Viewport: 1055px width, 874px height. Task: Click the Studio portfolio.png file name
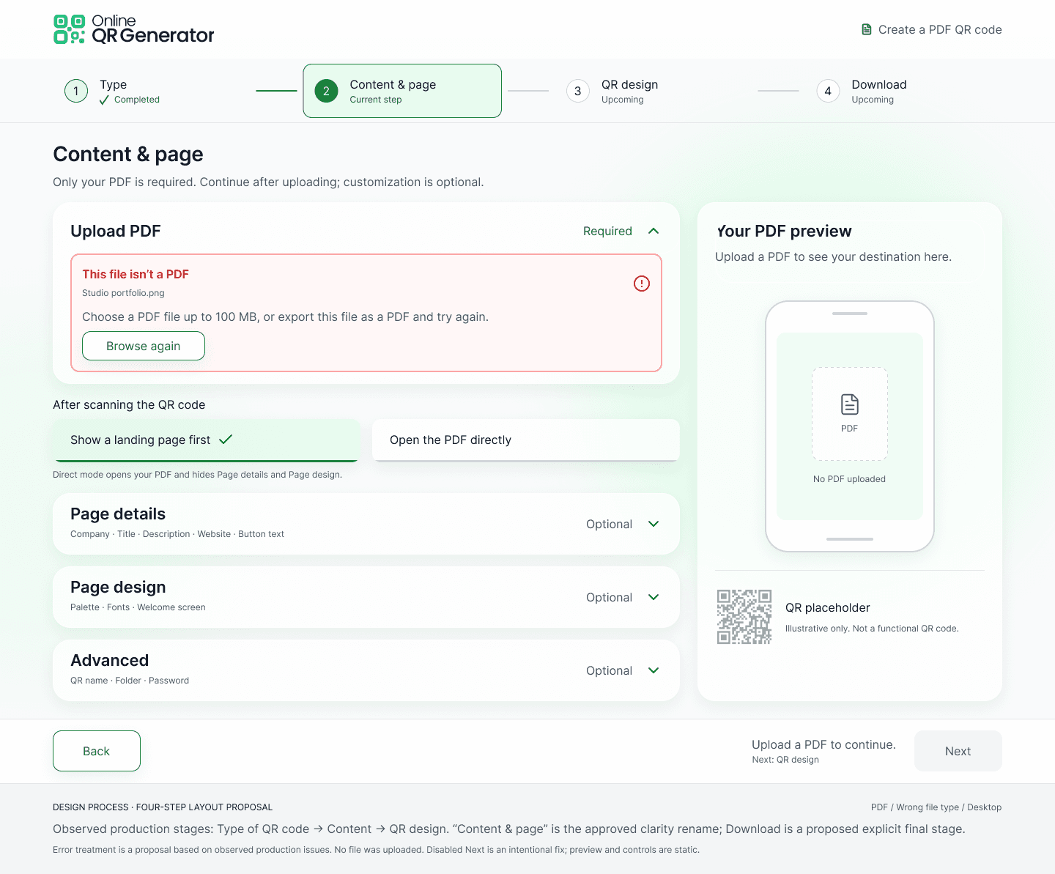coord(123,293)
